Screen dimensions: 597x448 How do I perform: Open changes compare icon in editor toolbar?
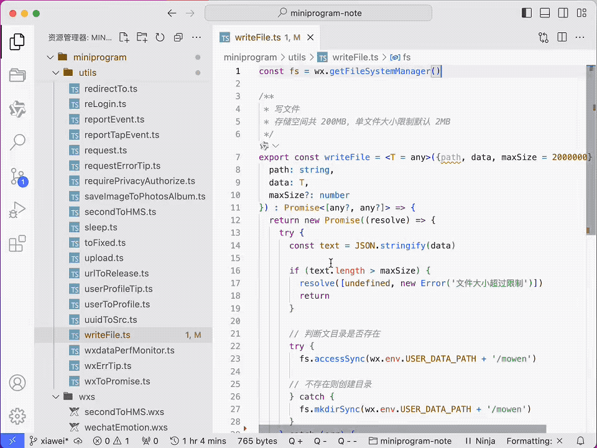pyautogui.click(x=544, y=37)
